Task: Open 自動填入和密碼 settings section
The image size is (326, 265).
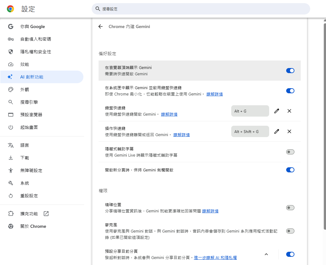Action: (x=42, y=39)
